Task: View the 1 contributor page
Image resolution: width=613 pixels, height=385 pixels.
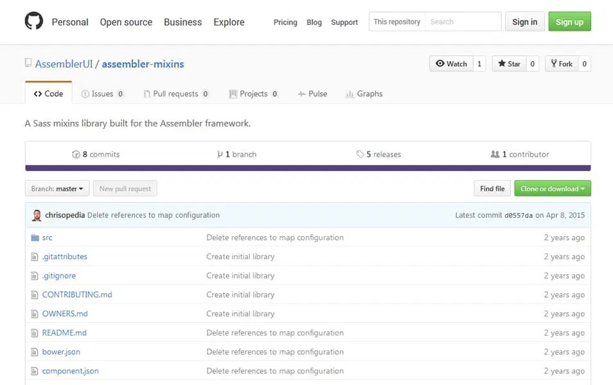Action: pyautogui.click(x=520, y=155)
